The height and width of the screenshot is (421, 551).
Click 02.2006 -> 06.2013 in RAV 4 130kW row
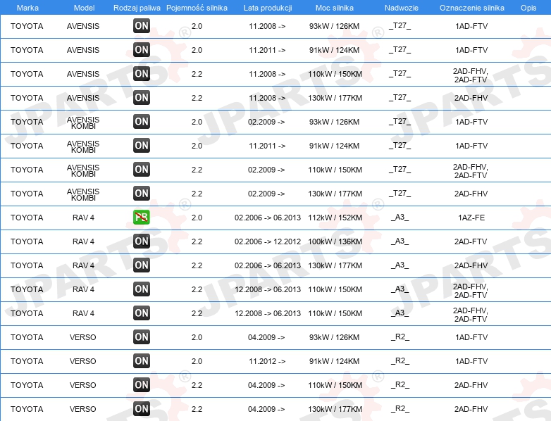click(x=268, y=265)
